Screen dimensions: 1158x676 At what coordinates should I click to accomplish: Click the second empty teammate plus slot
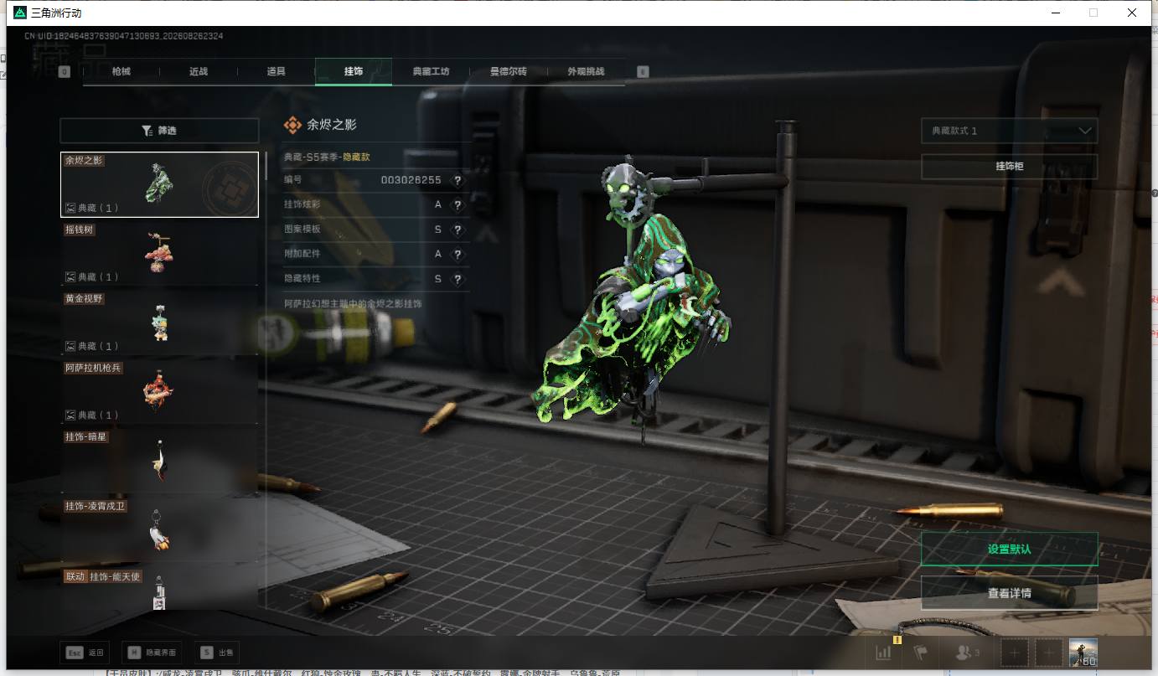pos(1048,653)
